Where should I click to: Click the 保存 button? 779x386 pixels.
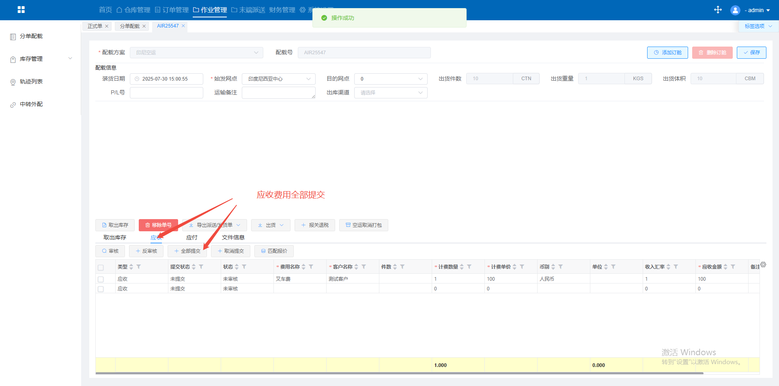pos(751,53)
